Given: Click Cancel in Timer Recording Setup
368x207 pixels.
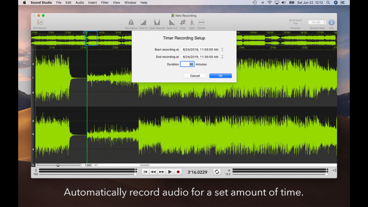Looking at the screenshot, I should click(x=195, y=76).
